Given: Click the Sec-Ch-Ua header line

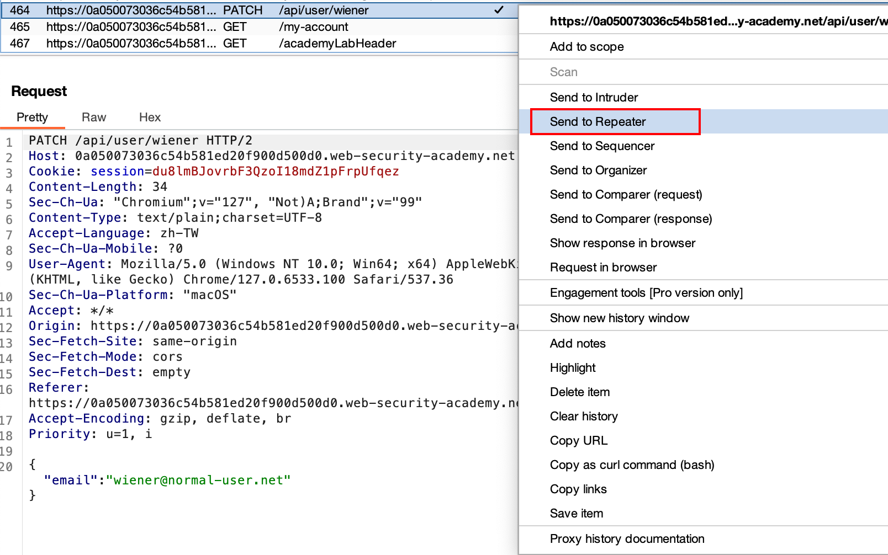Looking at the screenshot, I should [x=225, y=202].
